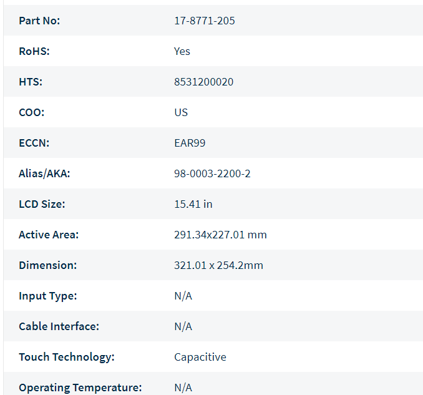Click the HTS code 8531200020
The image size is (423, 395).
point(203,82)
